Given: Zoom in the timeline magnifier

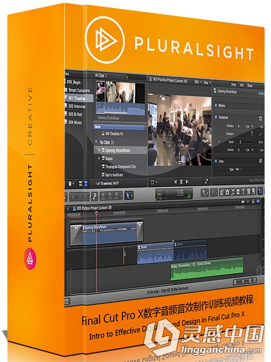Looking at the screenshot, I should pyautogui.click(x=250, y=281).
